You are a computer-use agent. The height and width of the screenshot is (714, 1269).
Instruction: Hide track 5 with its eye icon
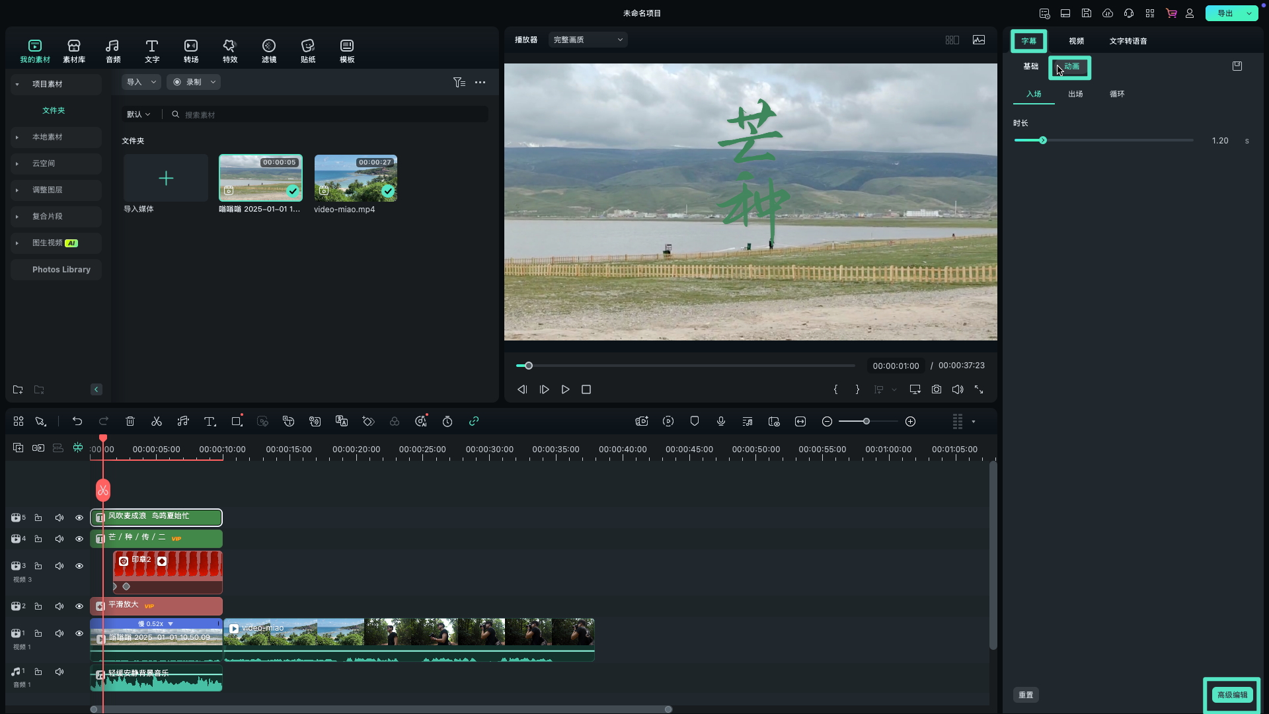coord(79,518)
